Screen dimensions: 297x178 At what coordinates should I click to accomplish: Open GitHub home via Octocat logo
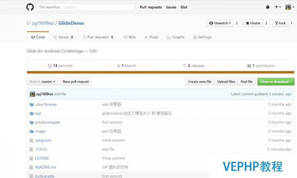[30, 7]
